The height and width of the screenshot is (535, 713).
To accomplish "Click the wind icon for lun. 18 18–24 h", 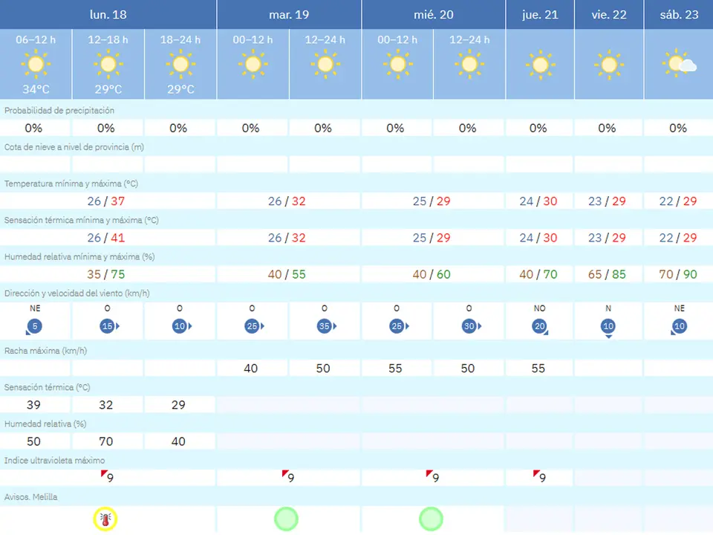I will [182, 326].
